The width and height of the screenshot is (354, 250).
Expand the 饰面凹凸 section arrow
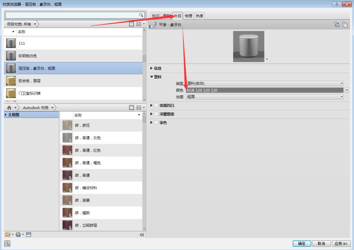[x=151, y=105]
